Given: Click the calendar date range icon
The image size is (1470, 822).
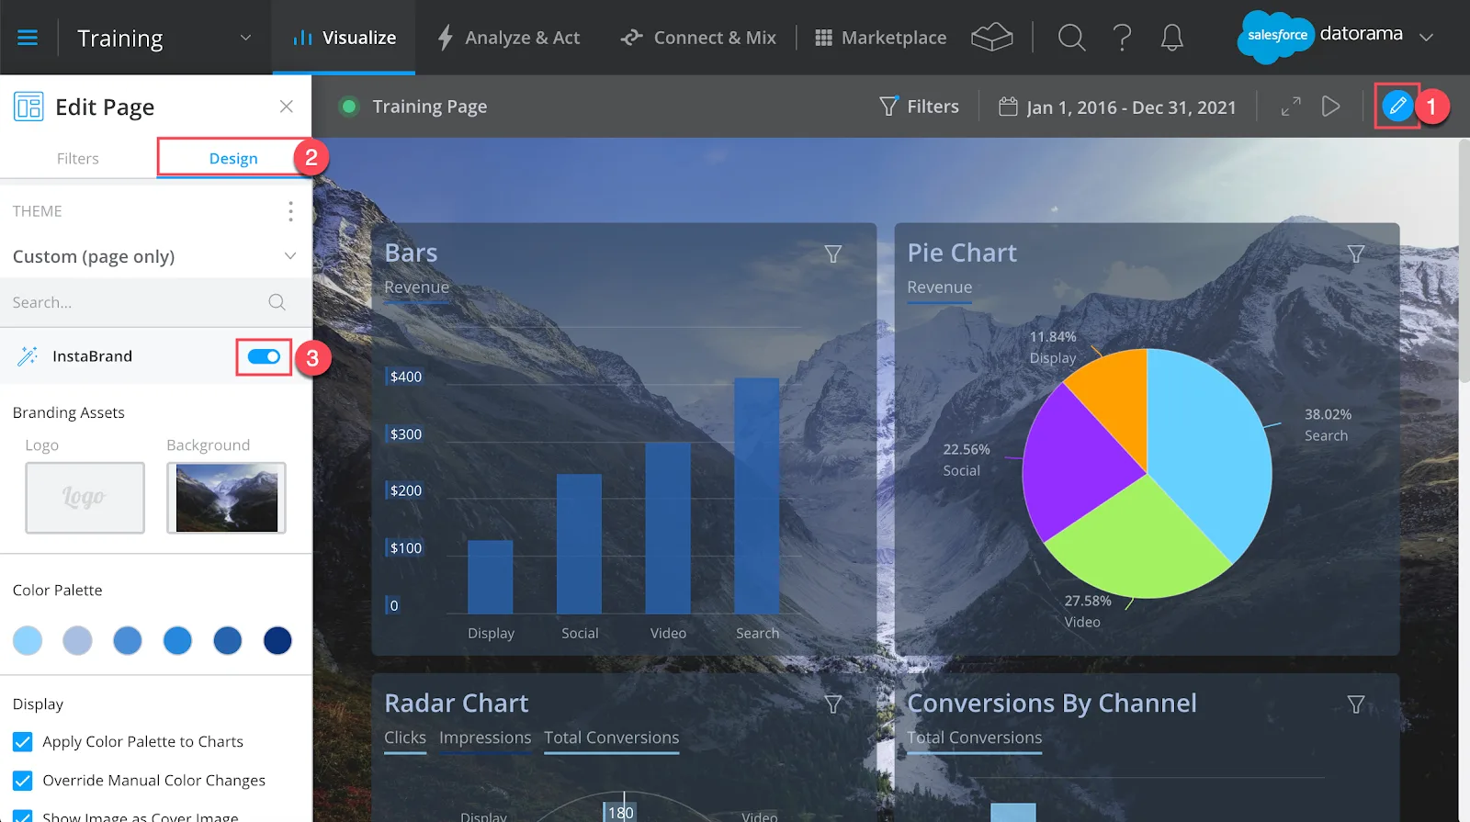Looking at the screenshot, I should 1008,107.
